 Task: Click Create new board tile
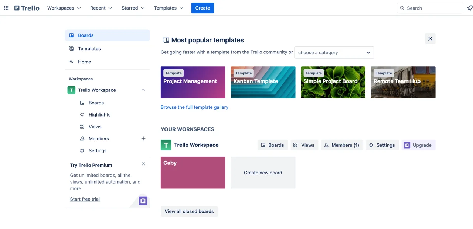pyautogui.click(x=263, y=173)
